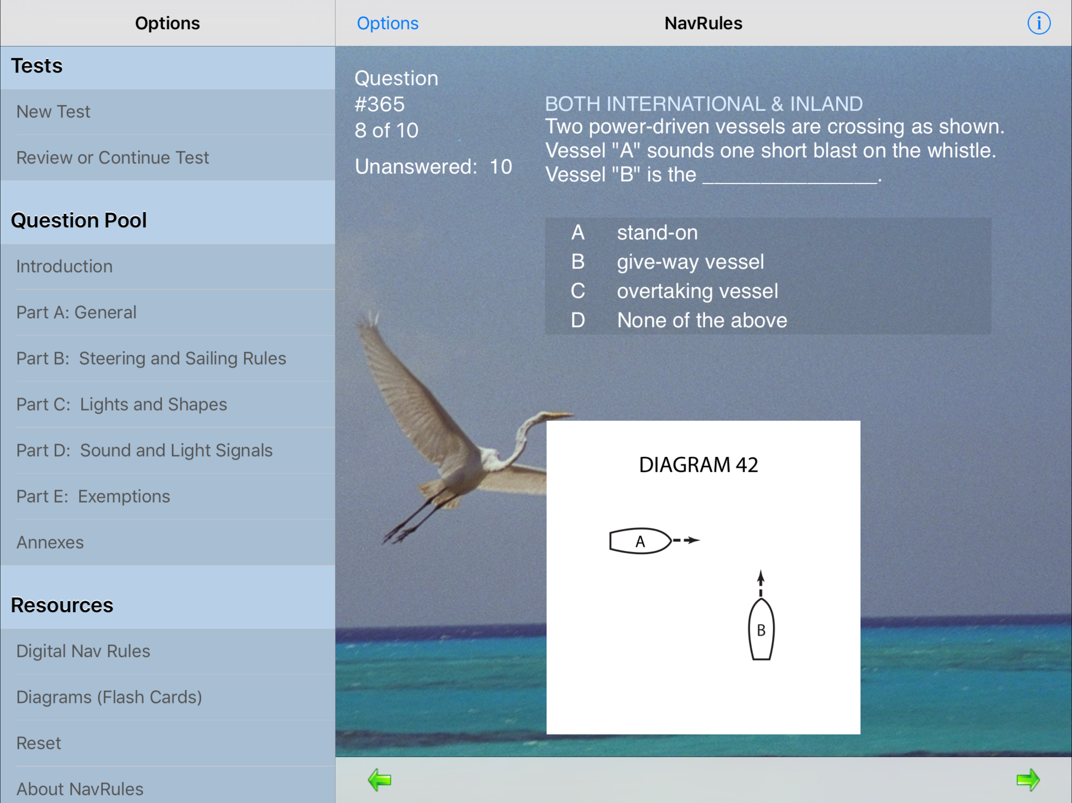Viewport: 1072px width, 803px height.
Task: Open the Introduction question pool
Action: 64,266
